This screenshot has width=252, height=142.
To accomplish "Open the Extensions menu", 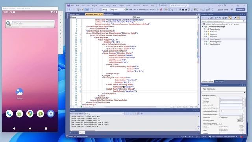I will click(x=136, y=6).
